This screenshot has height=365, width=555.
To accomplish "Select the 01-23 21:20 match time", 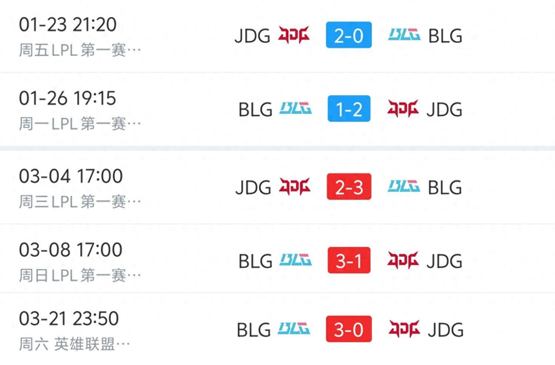I will coord(68,24).
